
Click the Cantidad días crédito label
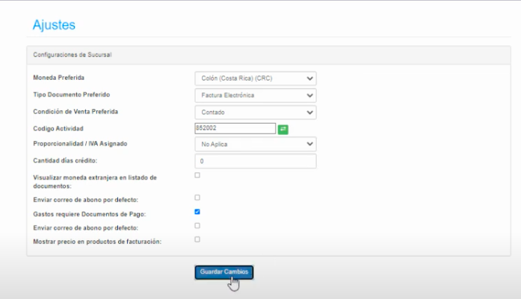click(x=65, y=161)
